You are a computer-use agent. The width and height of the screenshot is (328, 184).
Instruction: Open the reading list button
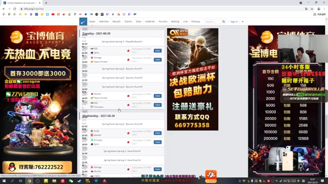[x=320, y=14]
